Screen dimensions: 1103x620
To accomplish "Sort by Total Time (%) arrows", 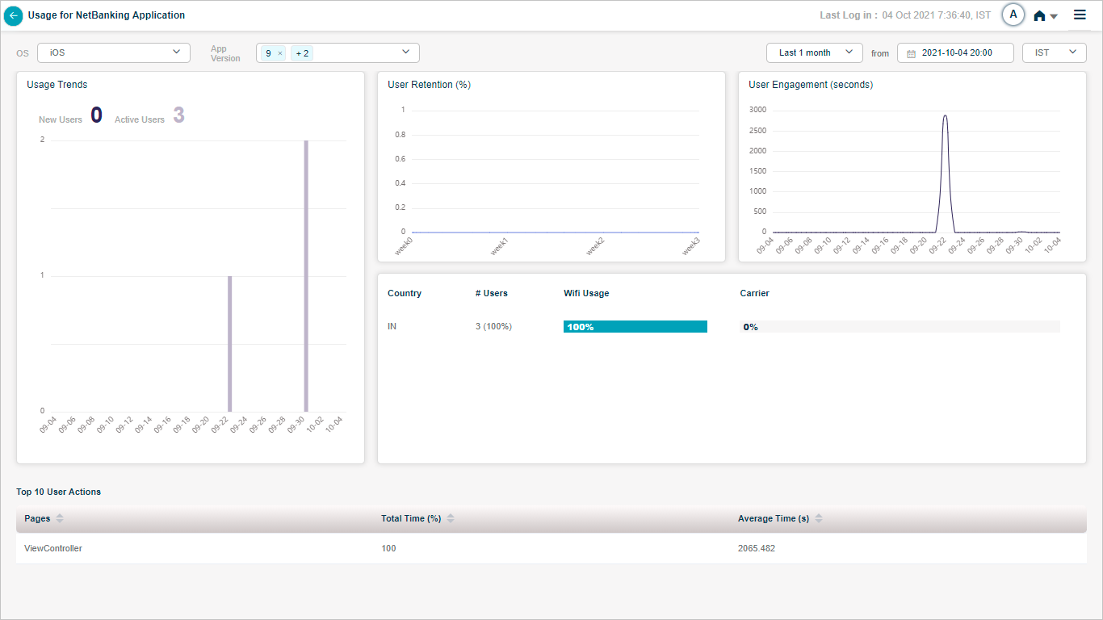I will pos(451,518).
